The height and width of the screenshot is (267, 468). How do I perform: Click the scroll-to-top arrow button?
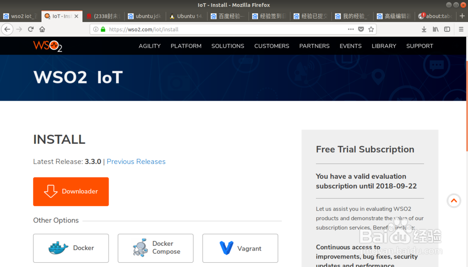tap(453, 200)
